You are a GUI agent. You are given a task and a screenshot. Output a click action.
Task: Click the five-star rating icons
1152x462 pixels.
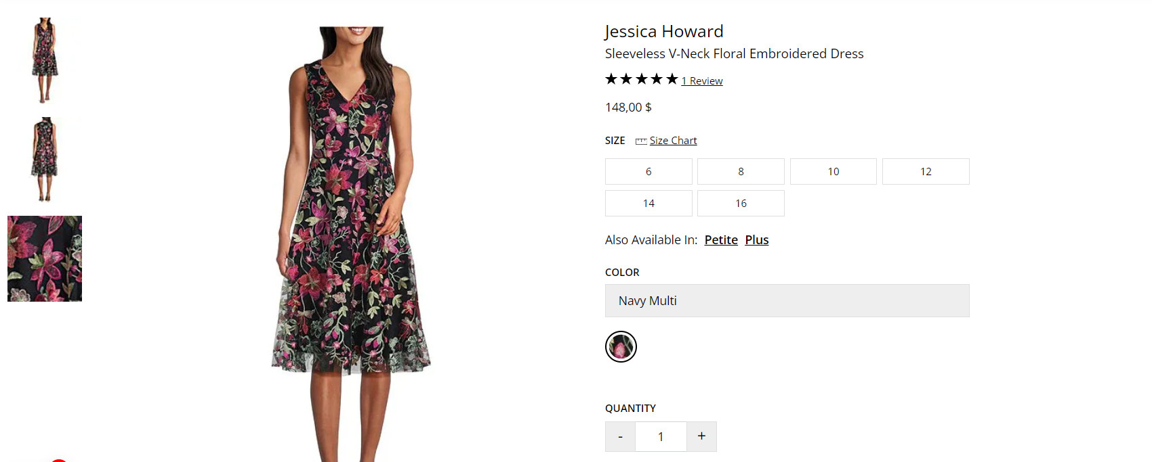click(641, 80)
